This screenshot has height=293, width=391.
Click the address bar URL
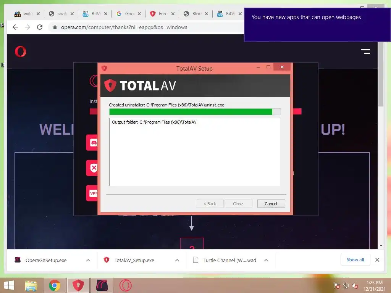124,27
